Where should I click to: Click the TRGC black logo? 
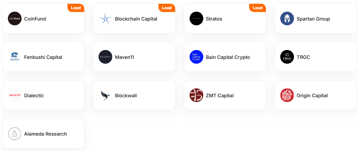pos(287,57)
